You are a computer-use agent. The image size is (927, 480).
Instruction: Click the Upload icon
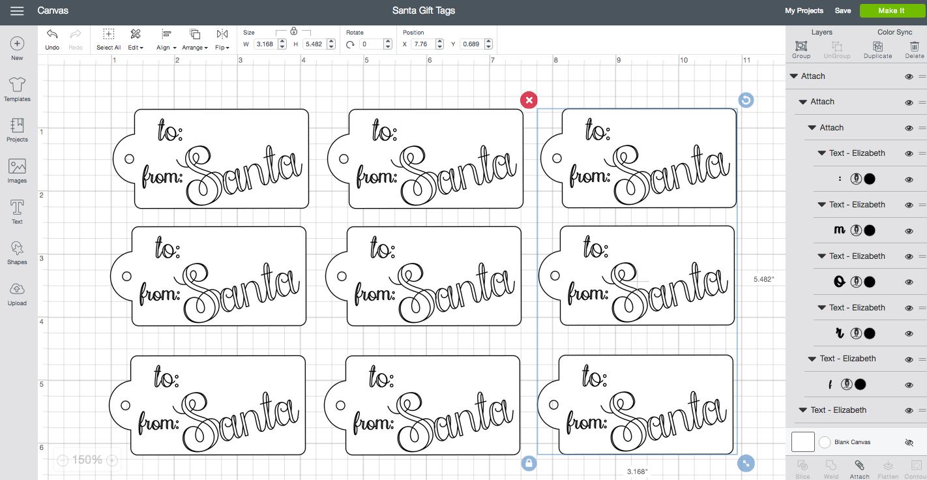click(17, 289)
